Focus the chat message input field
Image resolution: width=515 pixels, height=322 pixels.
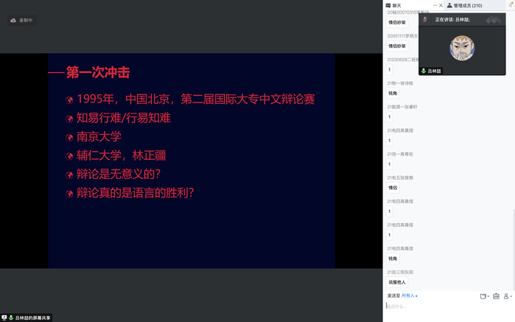point(449,307)
